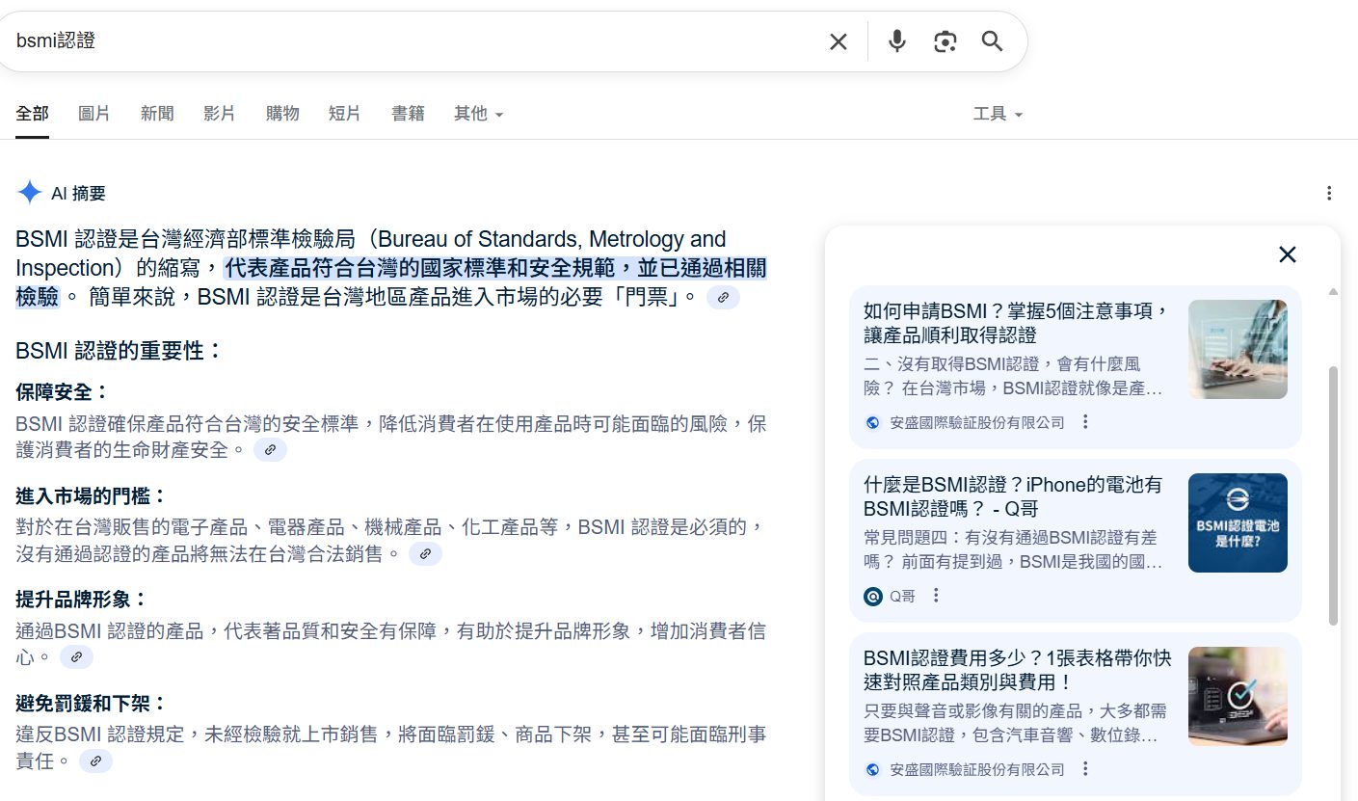Click BSMI認證電池是什麼 thumbnail
The image size is (1358, 801).
pyautogui.click(x=1238, y=522)
